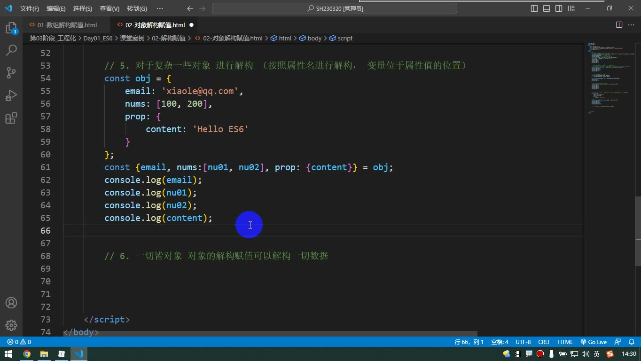The height and width of the screenshot is (361, 641).
Task: Toggle the secondary side bar visibility
Action: point(559,8)
